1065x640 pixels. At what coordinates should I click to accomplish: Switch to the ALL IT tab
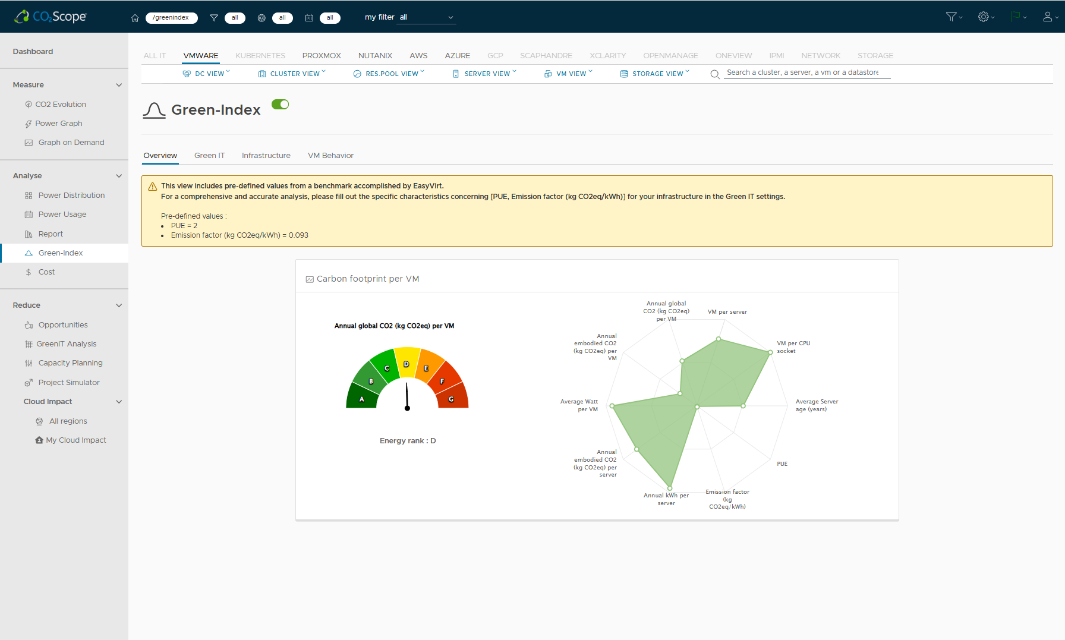click(155, 56)
